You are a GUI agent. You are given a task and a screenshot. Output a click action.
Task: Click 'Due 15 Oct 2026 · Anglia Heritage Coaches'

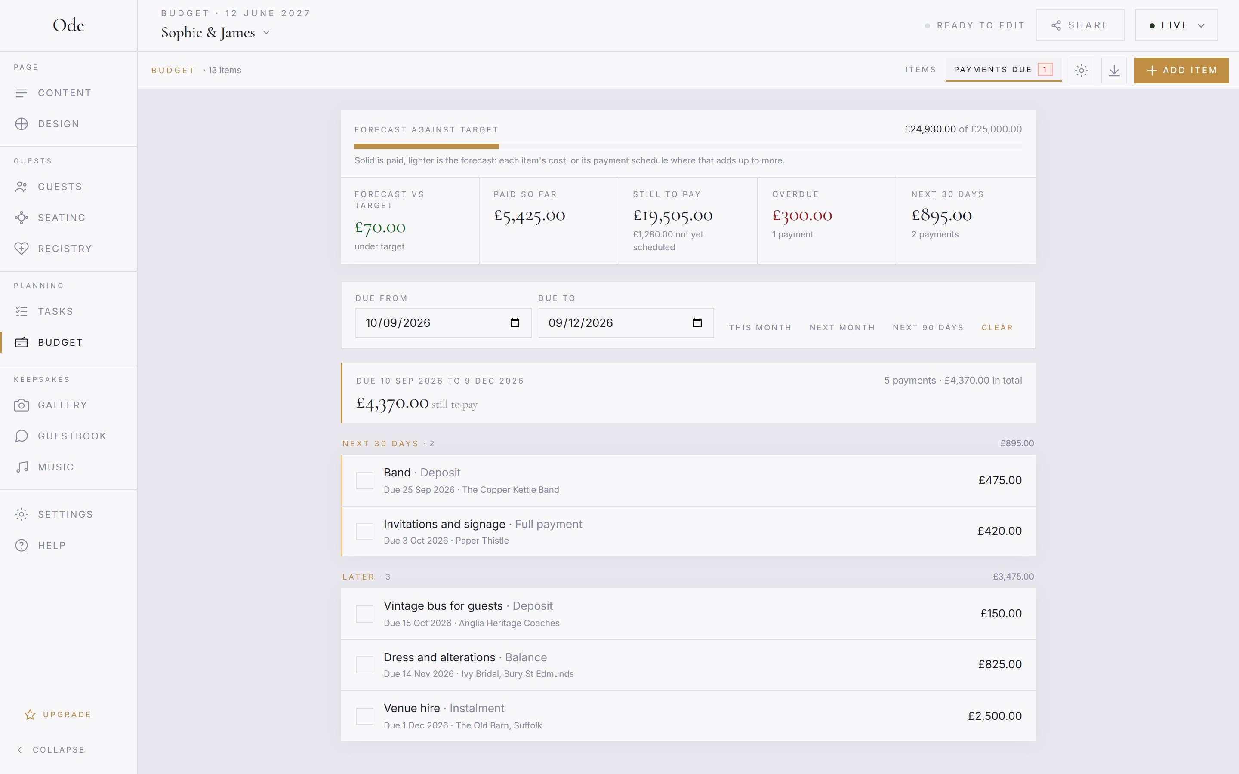(x=472, y=623)
